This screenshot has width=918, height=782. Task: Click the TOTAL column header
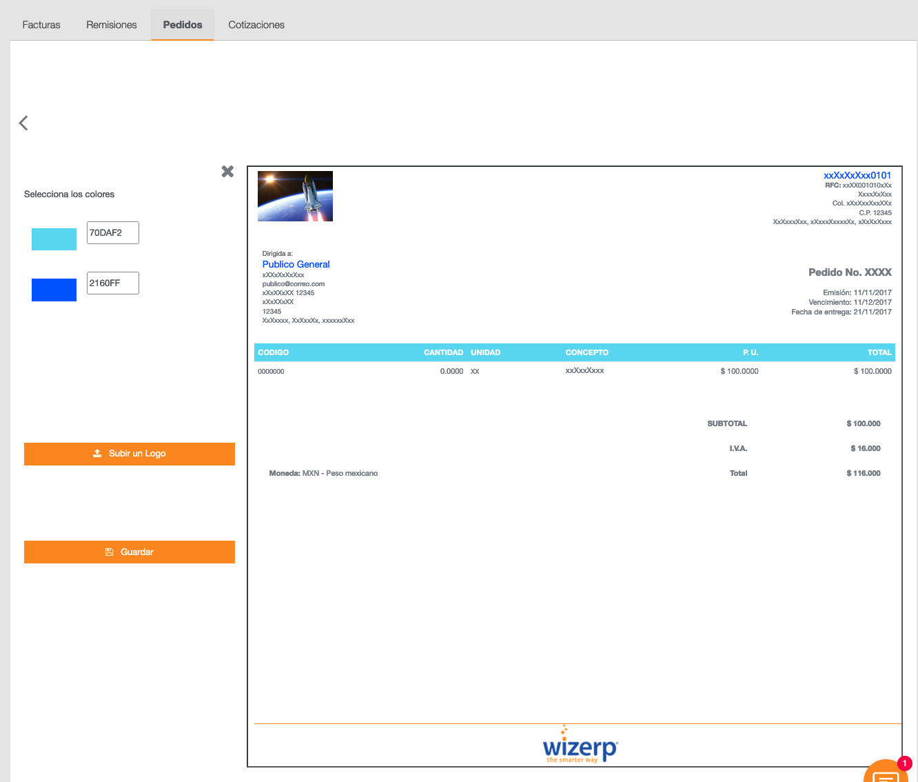click(879, 352)
